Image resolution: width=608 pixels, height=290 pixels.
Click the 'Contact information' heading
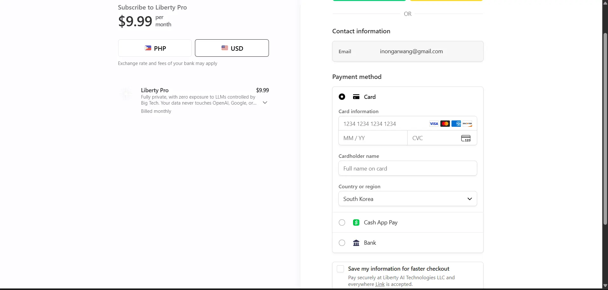pyautogui.click(x=361, y=31)
